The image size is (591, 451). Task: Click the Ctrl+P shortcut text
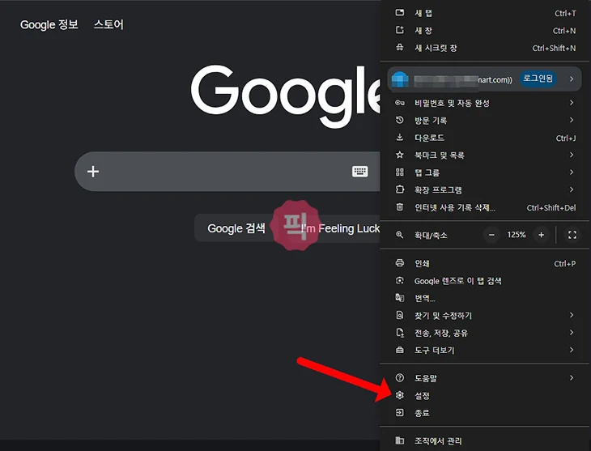coord(564,263)
